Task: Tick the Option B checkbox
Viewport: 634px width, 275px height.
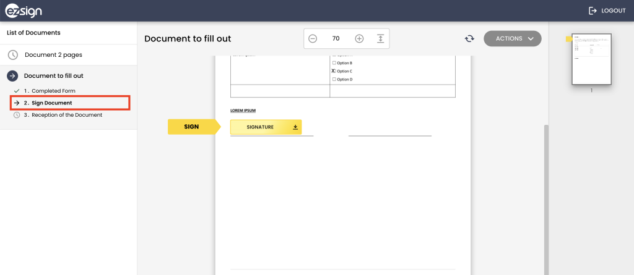Action: 334,63
